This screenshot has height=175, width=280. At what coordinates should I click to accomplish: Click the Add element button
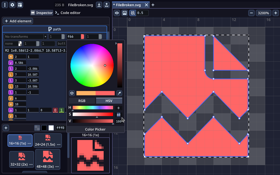[x=18, y=21]
